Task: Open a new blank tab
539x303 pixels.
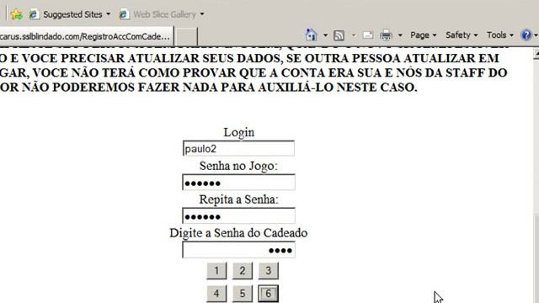Action: pos(186,37)
